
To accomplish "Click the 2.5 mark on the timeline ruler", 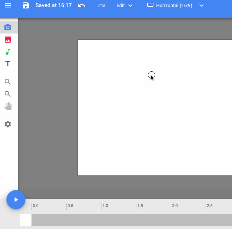I will pos(210,206).
